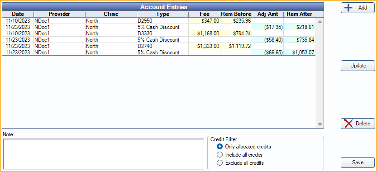Sort by the Date column header
This screenshot has height=172, width=377.
pos(18,14)
